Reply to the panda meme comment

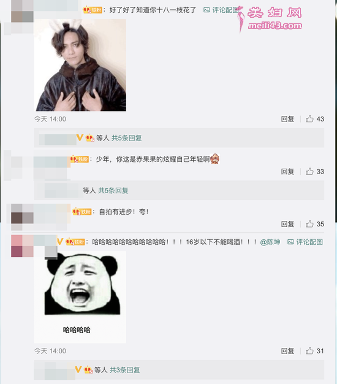(287, 351)
